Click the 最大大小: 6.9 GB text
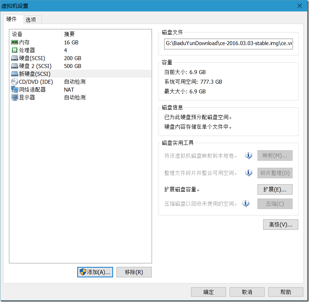 (185, 92)
